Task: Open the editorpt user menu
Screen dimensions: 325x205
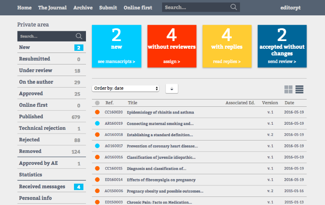Action: tap(291, 8)
